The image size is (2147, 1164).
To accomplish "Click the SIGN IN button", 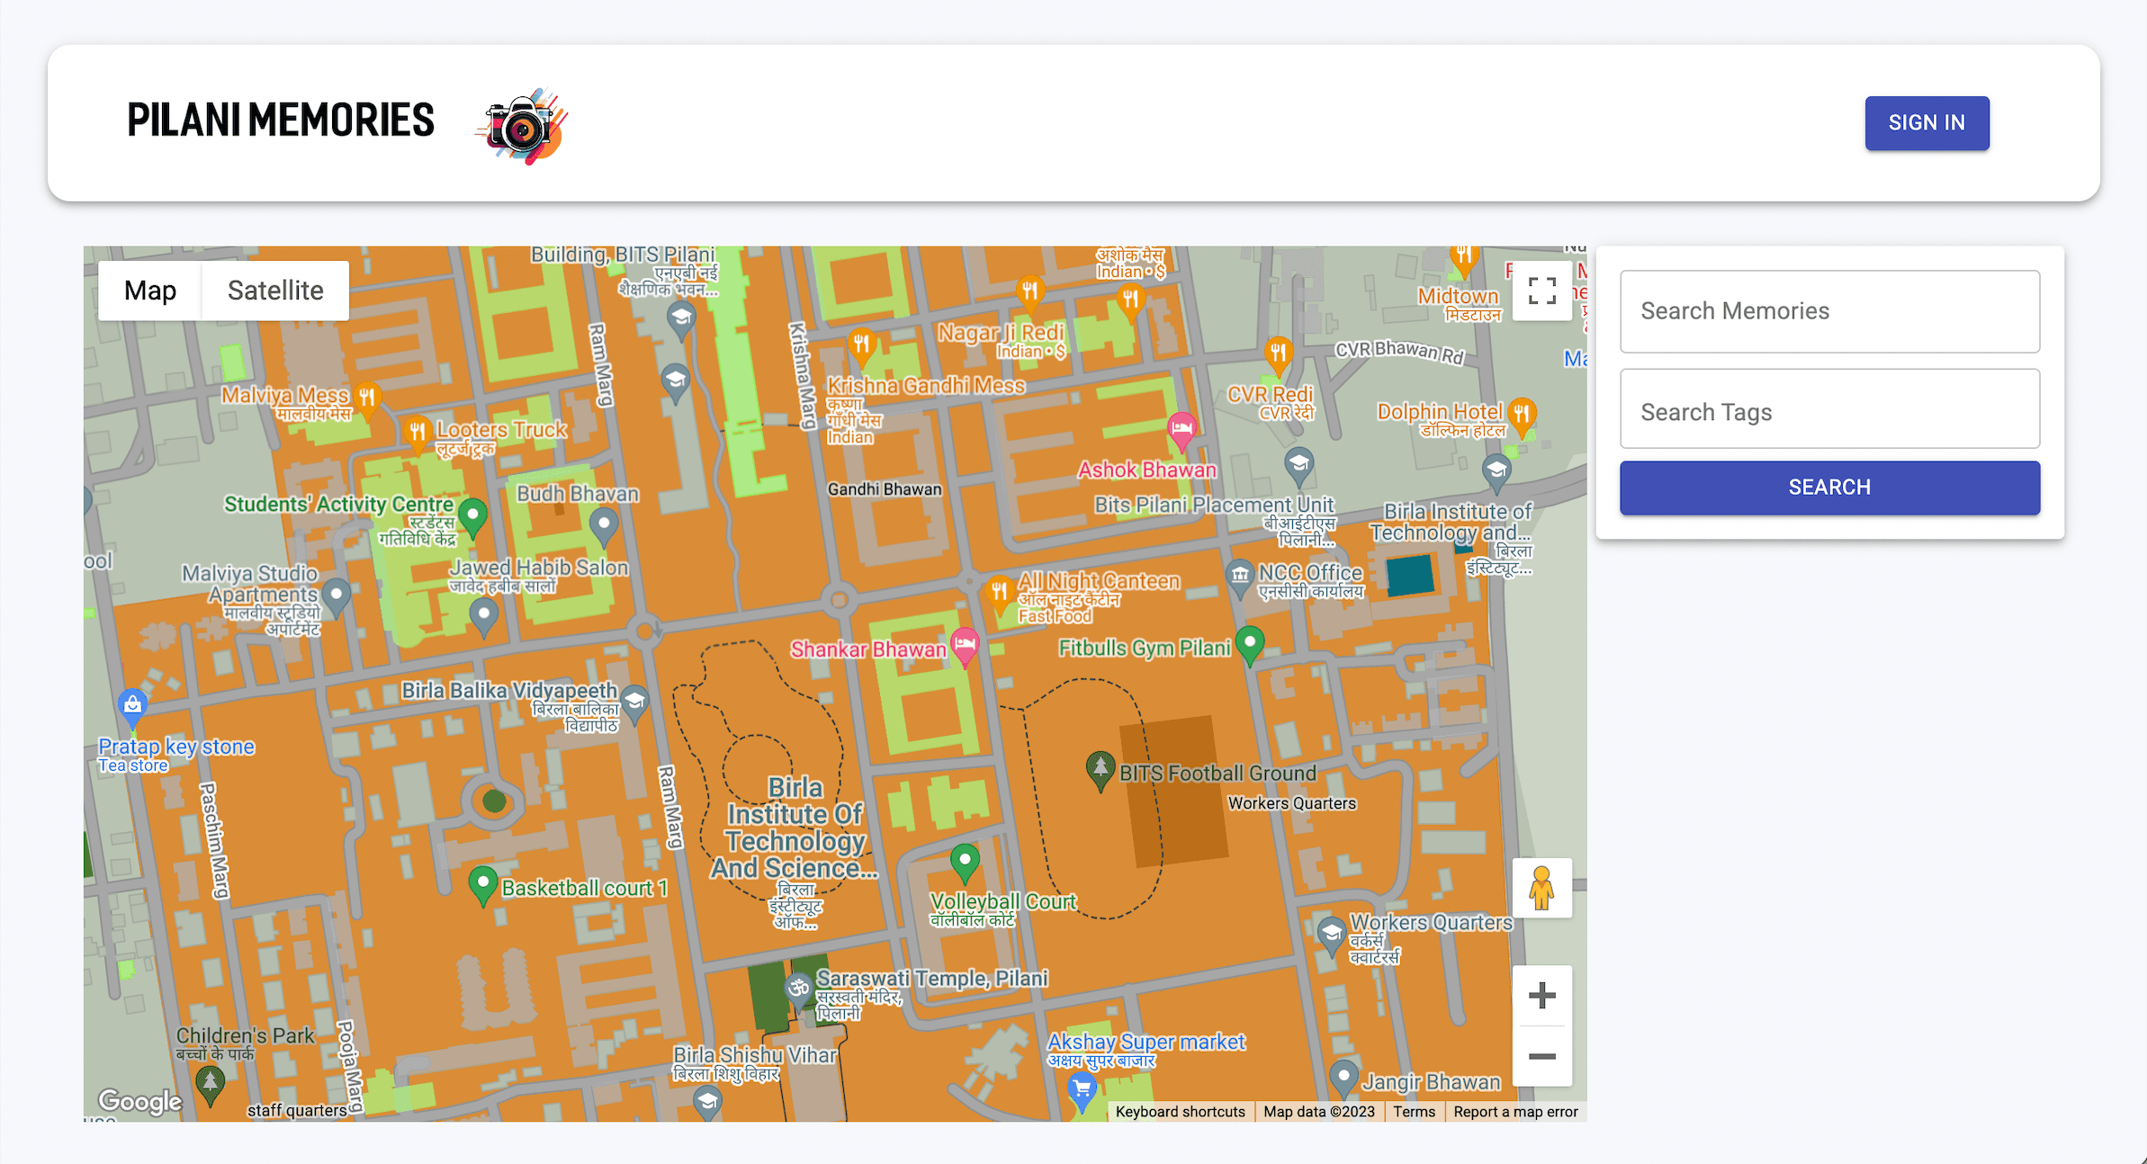I will (x=1927, y=123).
